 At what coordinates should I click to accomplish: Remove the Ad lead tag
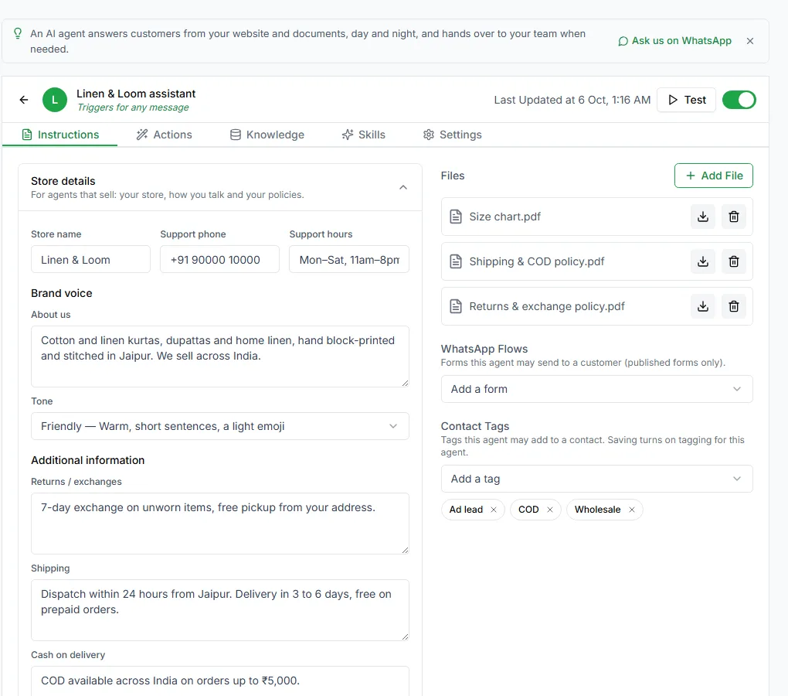tap(494, 510)
